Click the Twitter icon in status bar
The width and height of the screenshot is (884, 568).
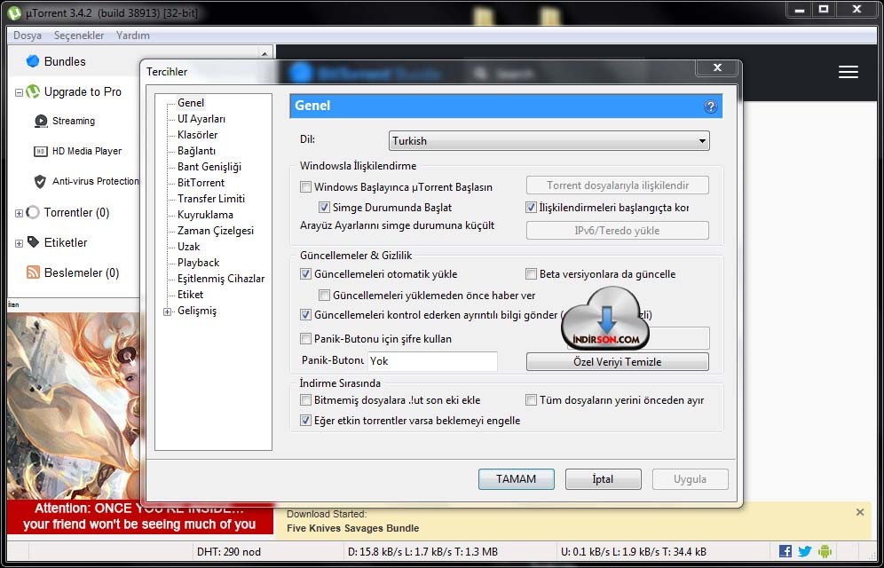pos(804,551)
